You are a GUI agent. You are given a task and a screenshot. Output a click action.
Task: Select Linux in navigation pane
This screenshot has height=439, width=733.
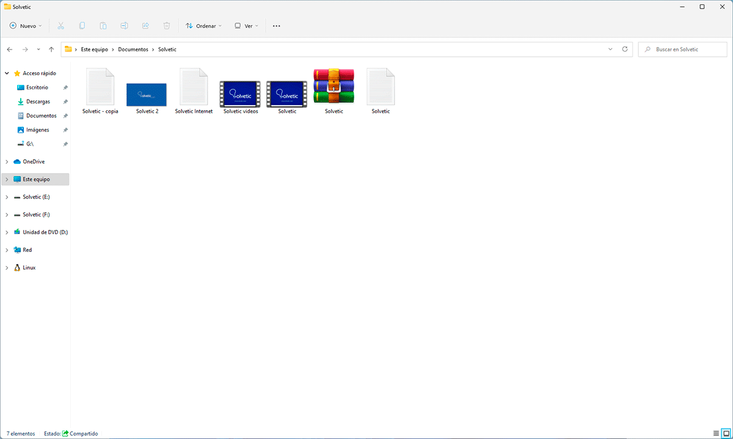click(29, 268)
